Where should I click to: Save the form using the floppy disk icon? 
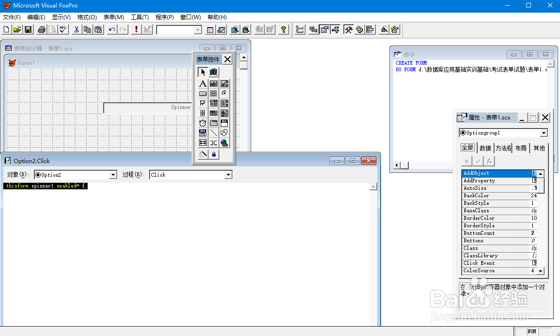coord(28,30)
